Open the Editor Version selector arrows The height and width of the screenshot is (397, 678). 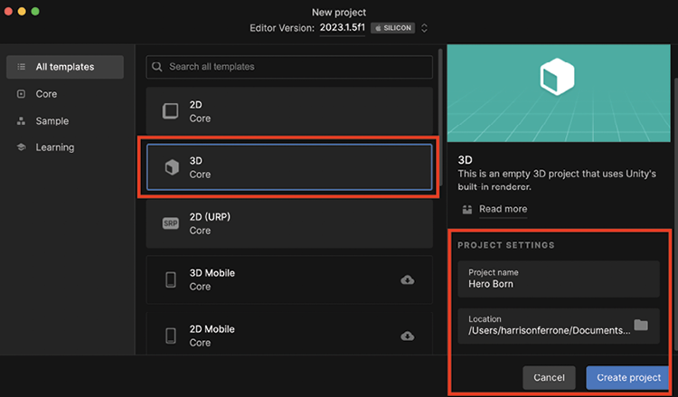pos(424,28)
